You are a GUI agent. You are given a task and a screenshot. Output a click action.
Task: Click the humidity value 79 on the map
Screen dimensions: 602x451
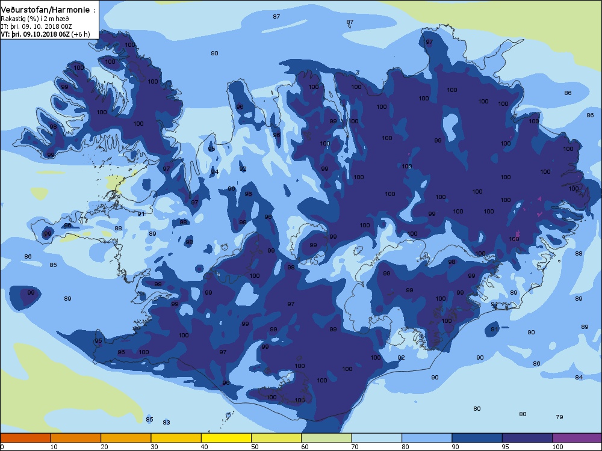pyautogui.click(x=559, y=417)
